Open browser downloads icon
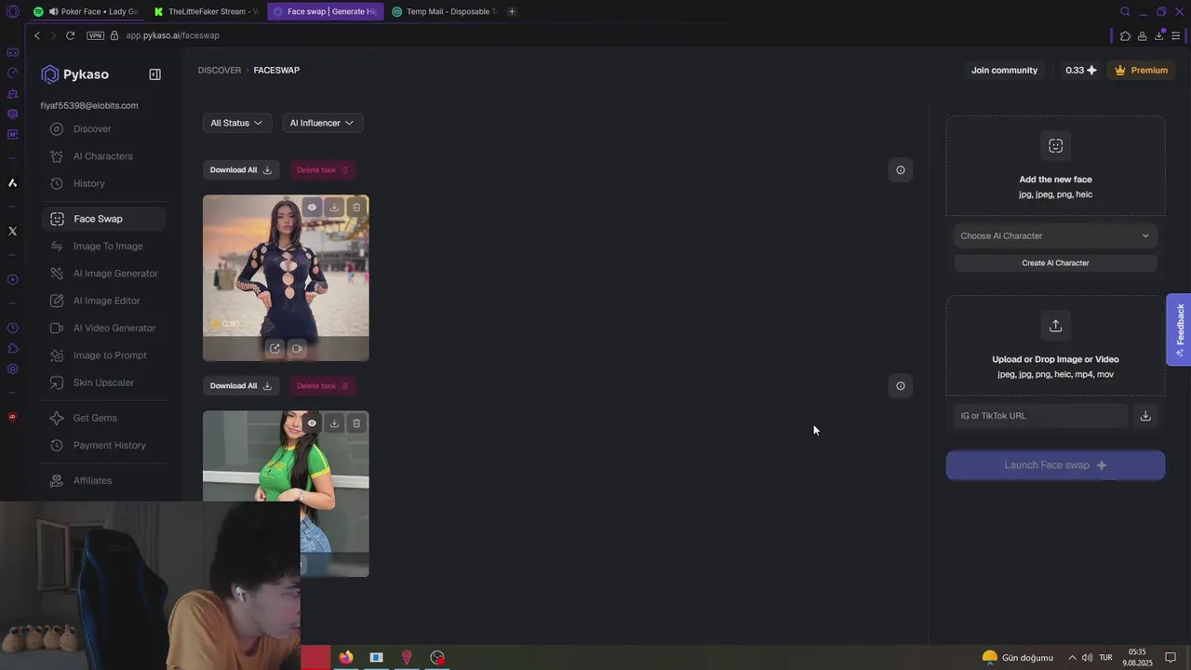Viewport: 1191px width, 670px height. [1158, 35]
